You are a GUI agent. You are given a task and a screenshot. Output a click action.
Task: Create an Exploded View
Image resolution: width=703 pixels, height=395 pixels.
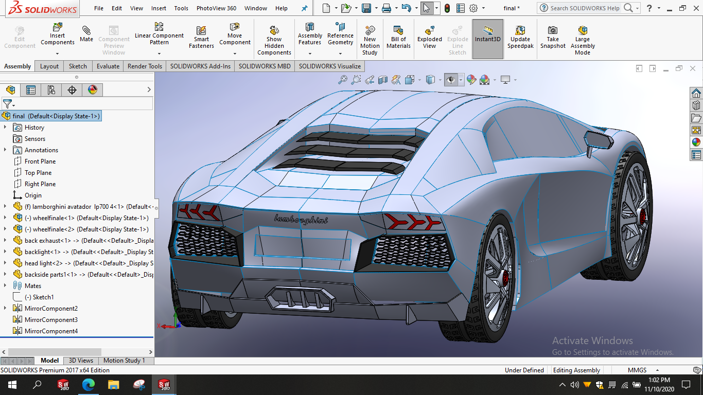point(430,37)
